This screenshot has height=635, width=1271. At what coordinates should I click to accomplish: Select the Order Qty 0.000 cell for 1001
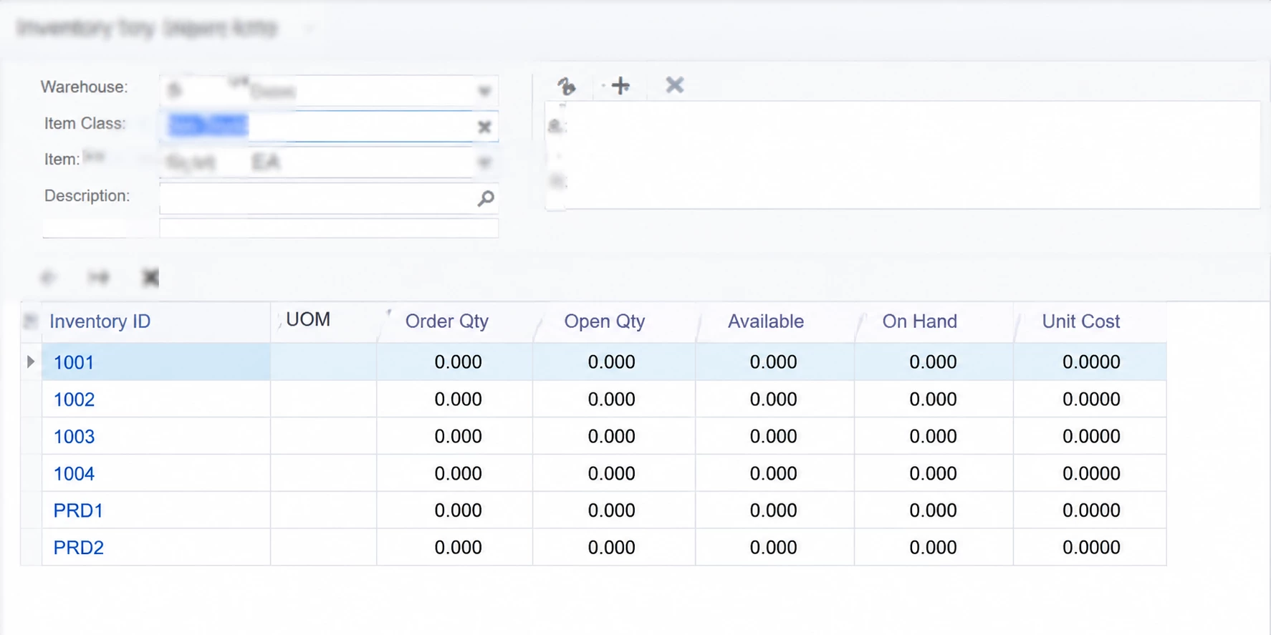coord(455,362)
